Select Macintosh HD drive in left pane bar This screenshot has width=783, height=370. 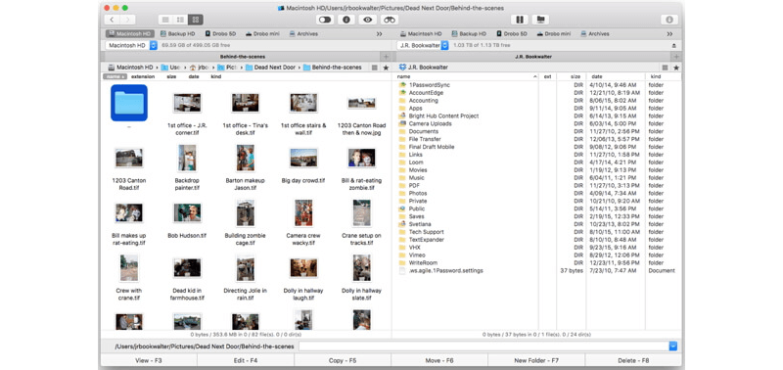[x=129, y=34]
